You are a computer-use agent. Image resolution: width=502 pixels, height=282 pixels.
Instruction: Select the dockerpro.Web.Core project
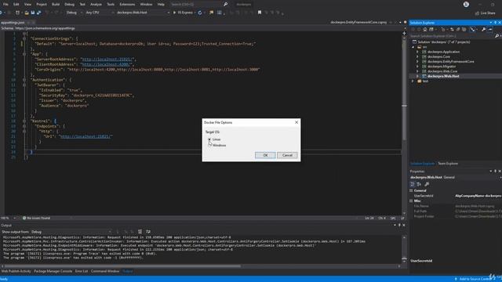point(442,71)
